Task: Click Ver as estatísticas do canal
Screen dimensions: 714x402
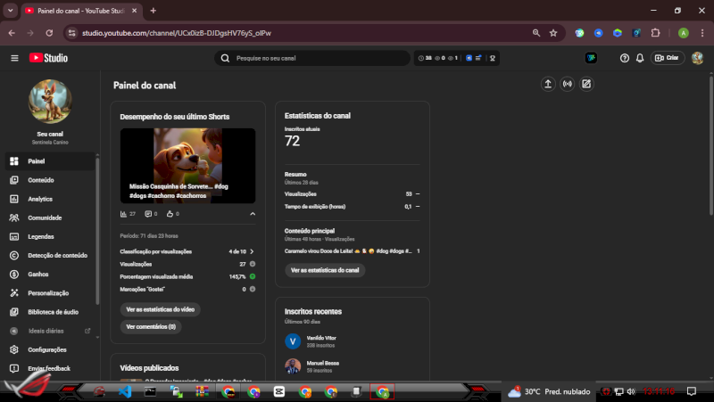Action: pos(325,270)
